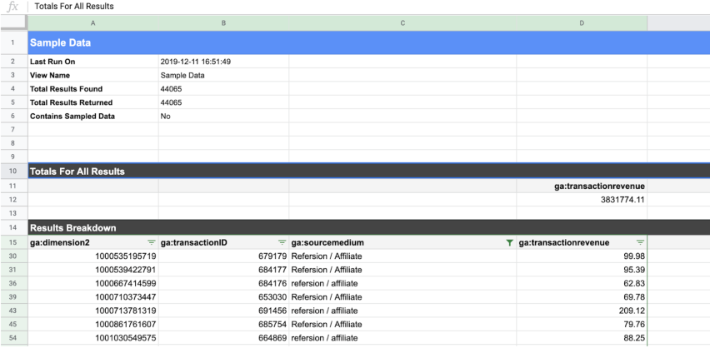Screen dimensions: 710x348
Task: Click the active green ga:sourcemedium filter icon
Action: pos(509,242)
